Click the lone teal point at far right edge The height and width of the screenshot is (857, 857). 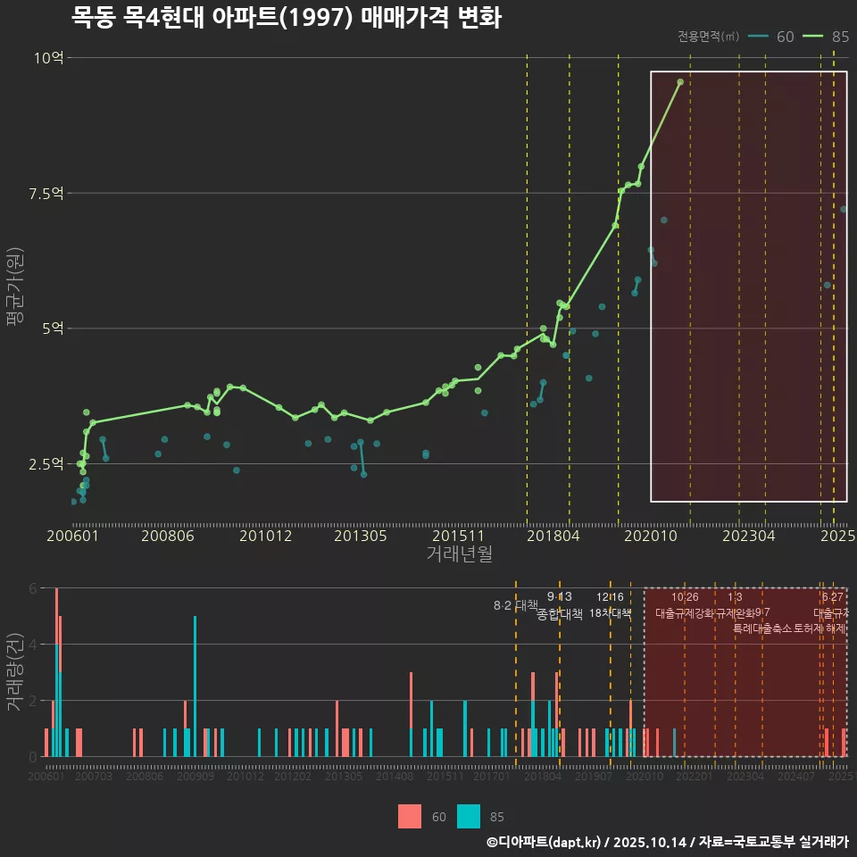(844, 209)
